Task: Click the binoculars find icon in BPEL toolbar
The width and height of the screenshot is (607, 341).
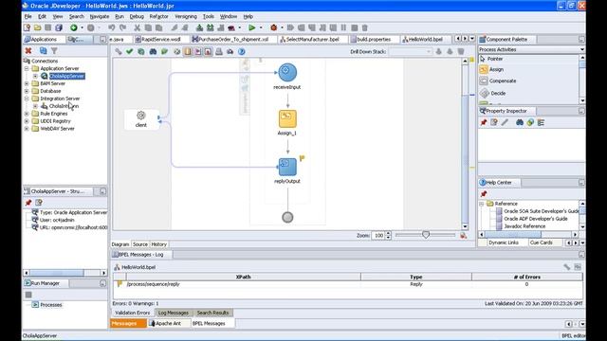Action: (153, 51)
